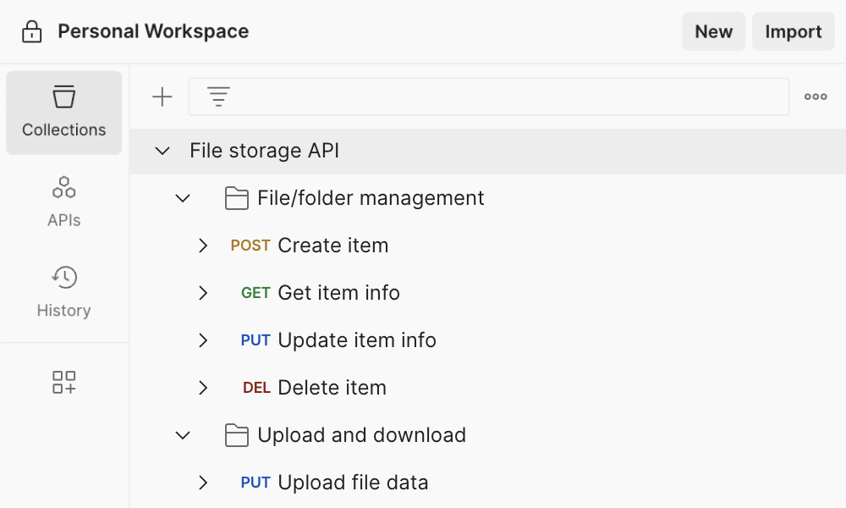Click the workspace visibility lock icon
This screenshot has width=846, height=508.
(31, 30)
